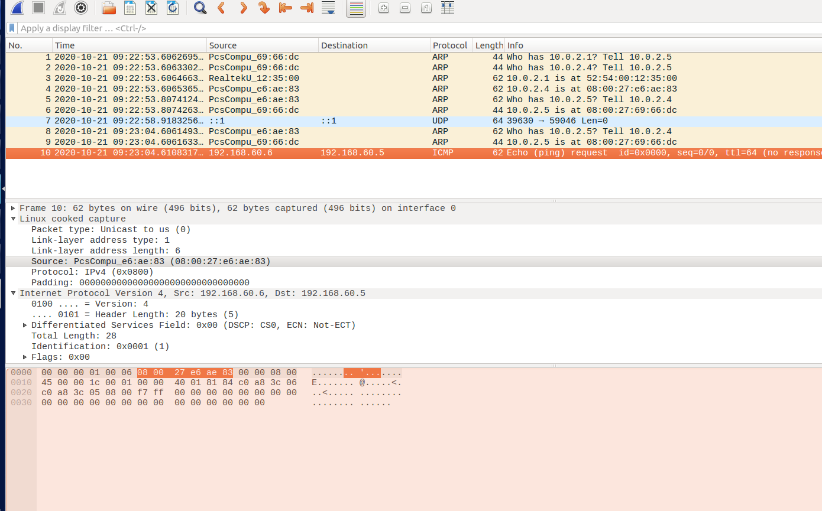Toggle packet list colorization

pos(356,8)
